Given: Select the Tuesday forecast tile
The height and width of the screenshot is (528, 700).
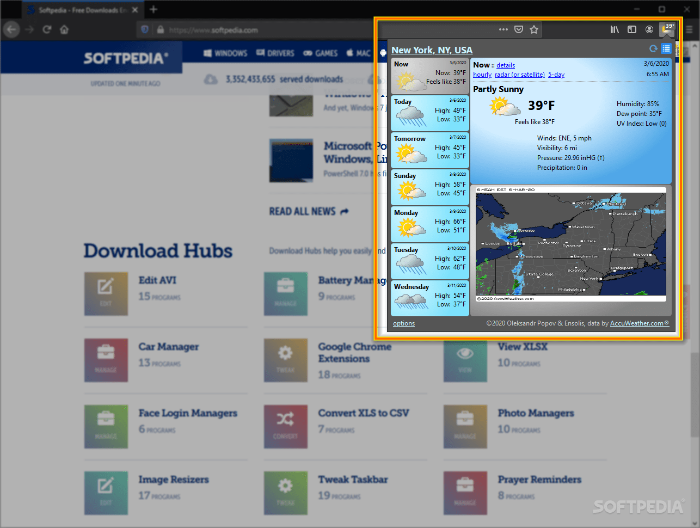Looking at the screenshot, I should coord(430,261).
